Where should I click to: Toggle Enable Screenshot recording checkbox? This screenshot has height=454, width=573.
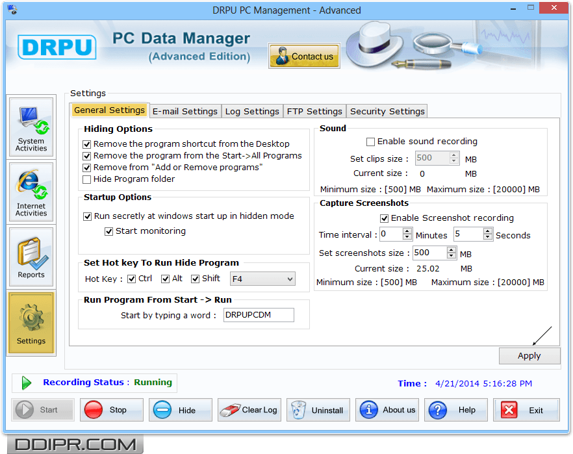(384, 218)
